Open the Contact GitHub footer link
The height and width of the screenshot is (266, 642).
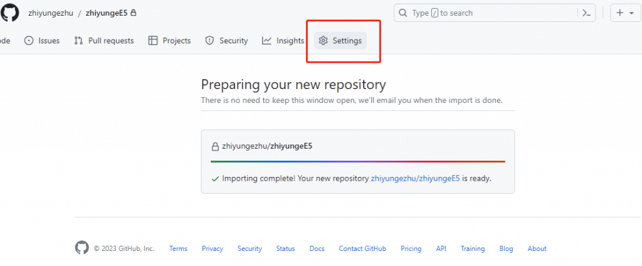(362, 248)
